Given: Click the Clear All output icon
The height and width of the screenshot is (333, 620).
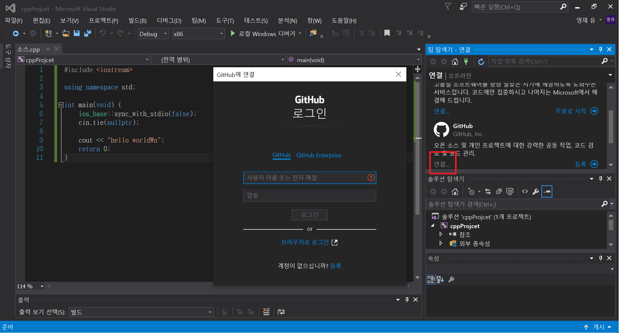Looking at the screenshot, I should click(x=266, y=311).
